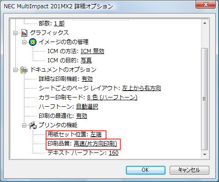
Task: Click the ICM の方法 label text
Action: [63, 51]
